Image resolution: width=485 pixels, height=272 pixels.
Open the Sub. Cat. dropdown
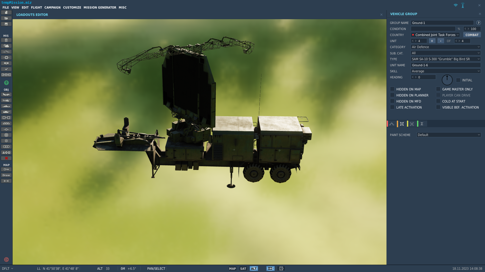[x=446, y=53]
